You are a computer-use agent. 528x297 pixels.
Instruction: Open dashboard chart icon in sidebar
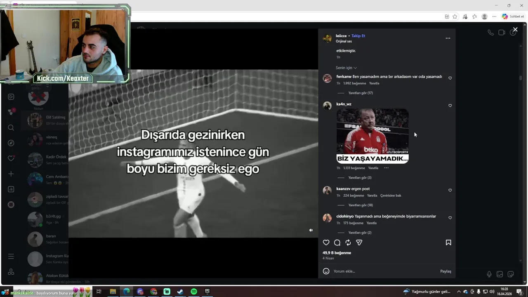(x=11, y=189)
